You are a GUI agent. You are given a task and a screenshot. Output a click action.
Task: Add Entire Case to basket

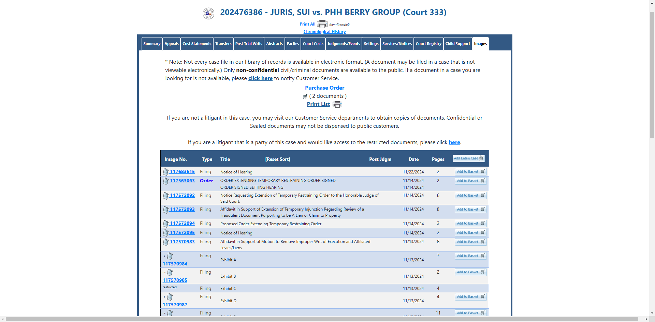click(469, 158)
